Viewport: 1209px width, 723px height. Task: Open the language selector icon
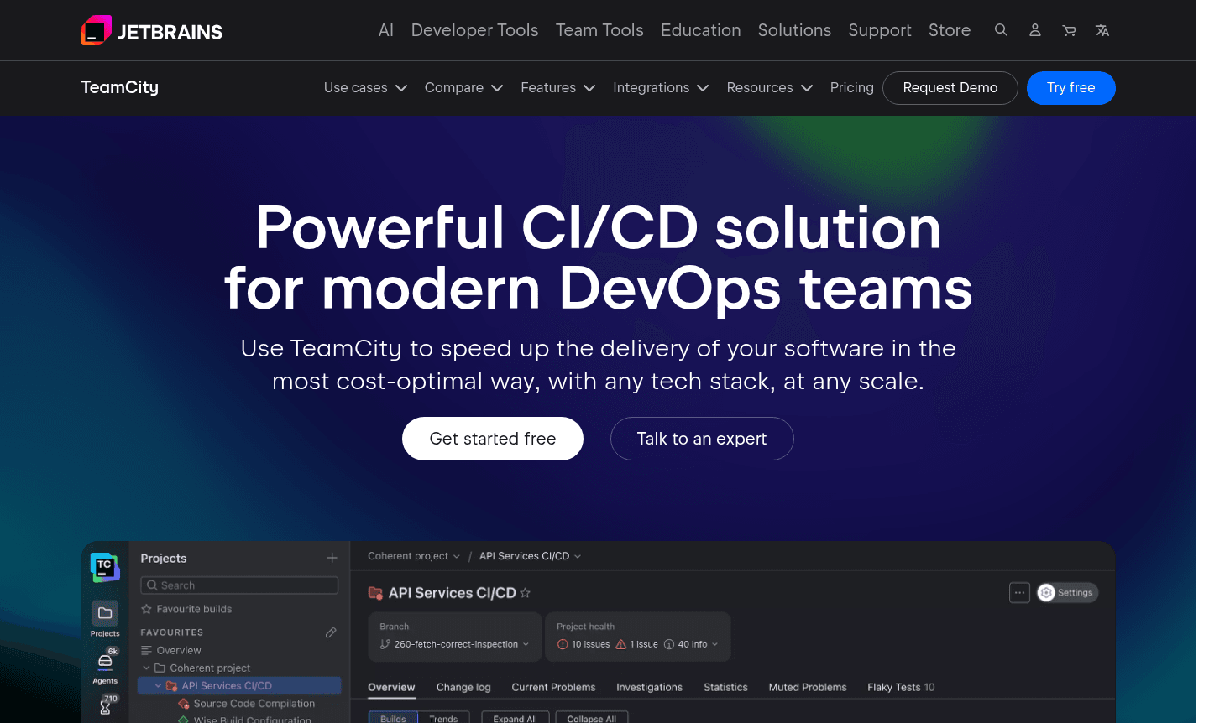(x=1102, y=30)
